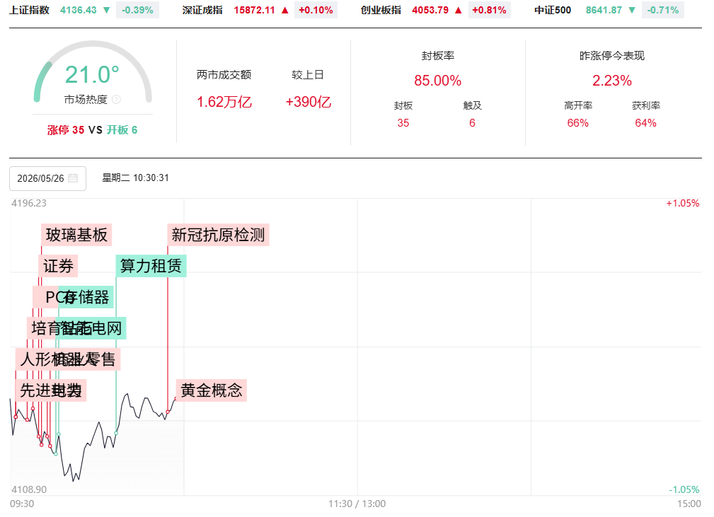Click the 两市成交额 1.62万亿 figure

point(224,101)
